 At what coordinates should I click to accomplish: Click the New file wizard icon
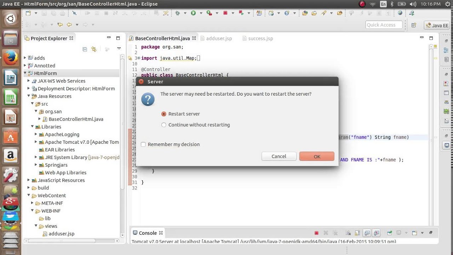(x=28, y=13)
